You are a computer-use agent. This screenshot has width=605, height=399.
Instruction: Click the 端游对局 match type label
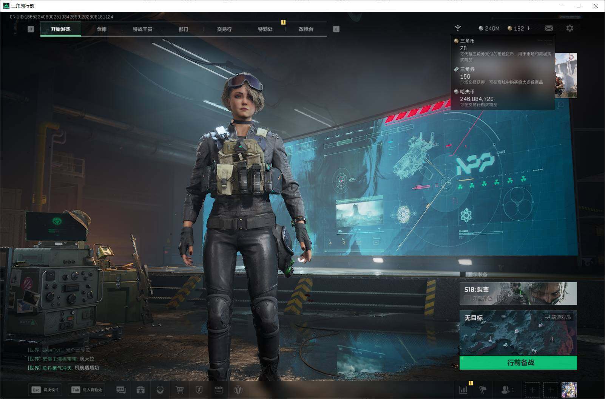point(558,317)
